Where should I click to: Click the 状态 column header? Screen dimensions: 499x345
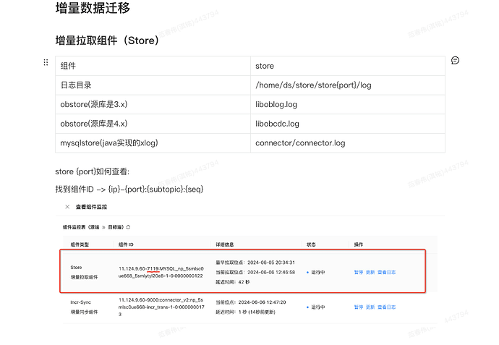(x=311, y=244)
